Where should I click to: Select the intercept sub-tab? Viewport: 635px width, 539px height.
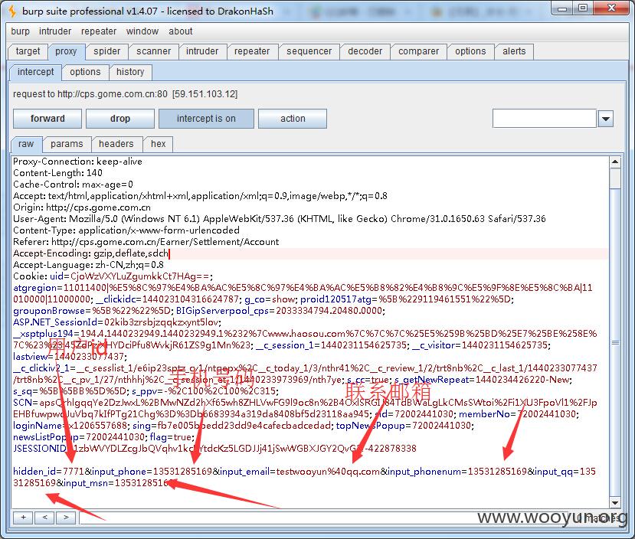pyautogui.click(x=36, y=72)
